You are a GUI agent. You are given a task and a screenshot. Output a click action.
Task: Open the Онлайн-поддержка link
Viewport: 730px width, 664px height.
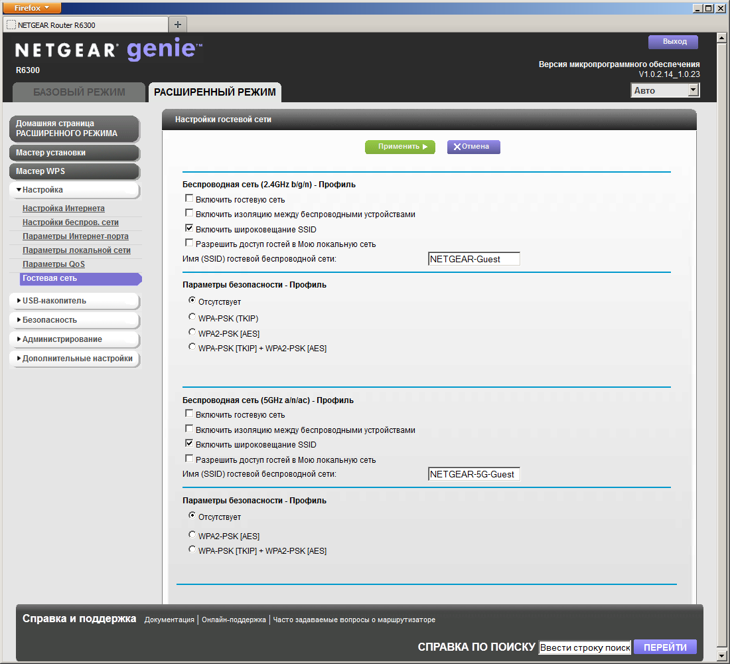coord(234,620)
